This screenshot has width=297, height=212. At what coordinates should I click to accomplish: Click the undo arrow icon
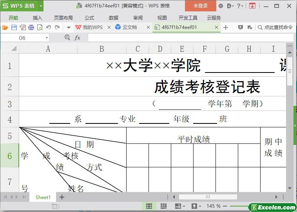pos(49,27)
